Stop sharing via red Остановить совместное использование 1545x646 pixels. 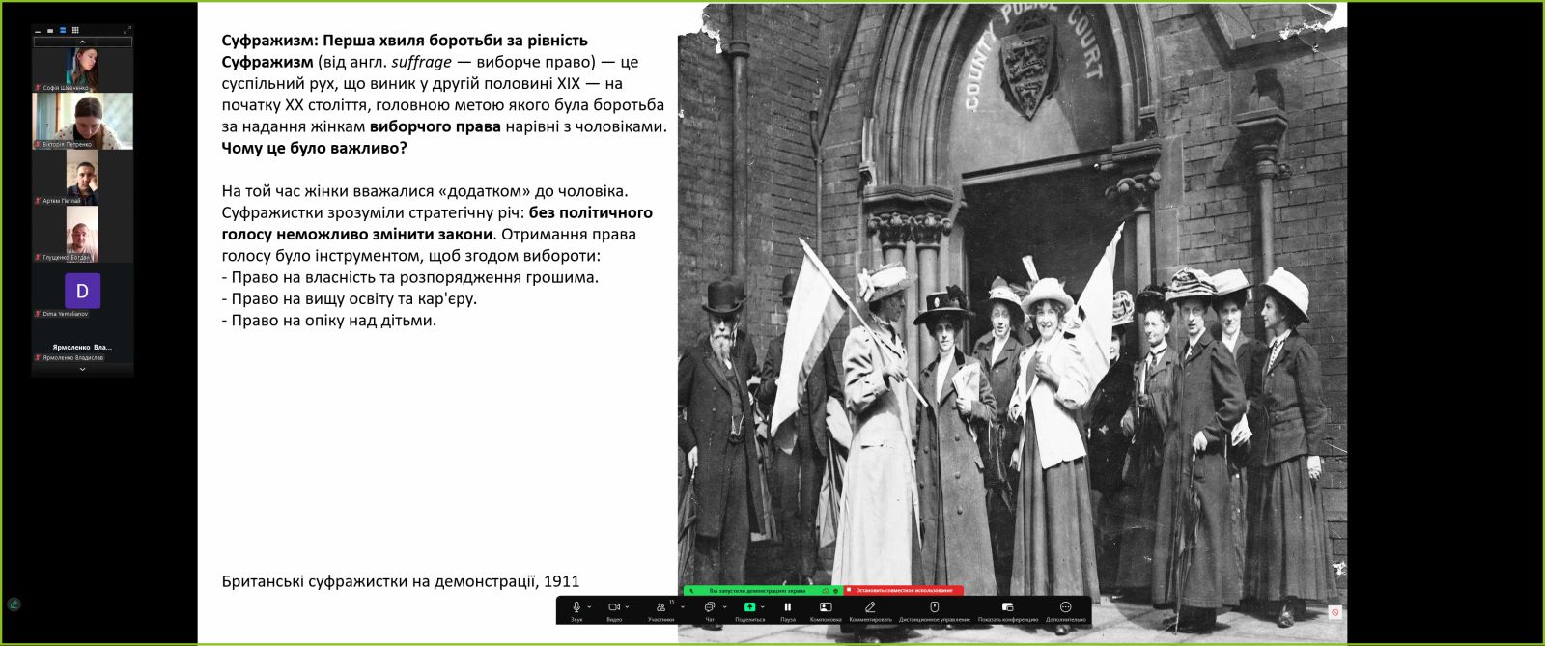904,590
